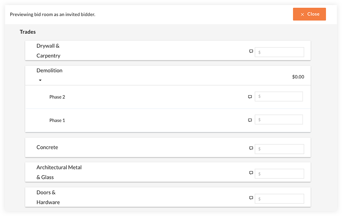
Task: Click the X icon on the Close button
Action: point(302,14)
